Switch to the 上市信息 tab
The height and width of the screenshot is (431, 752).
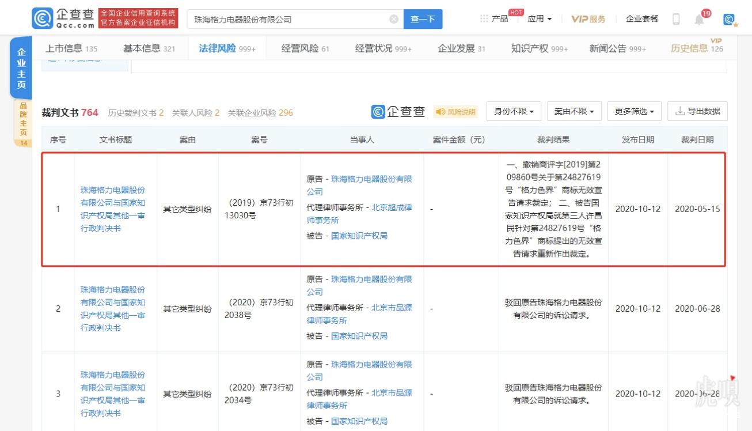[x=71, y=48]
